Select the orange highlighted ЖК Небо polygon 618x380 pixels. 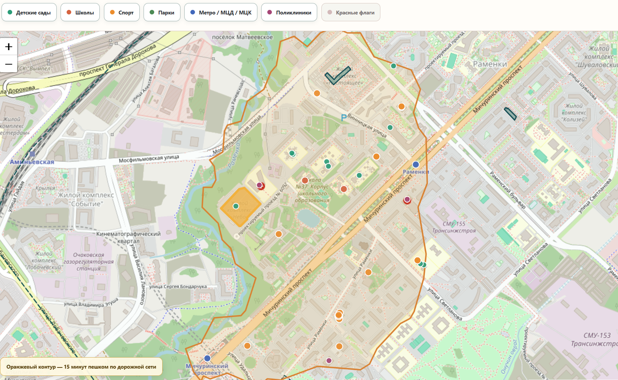pyautogui.click(x=241, y=207)
